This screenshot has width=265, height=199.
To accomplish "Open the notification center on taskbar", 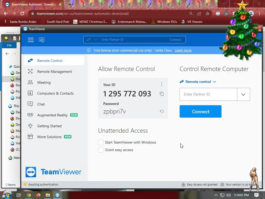I will (x=256, y=195).
